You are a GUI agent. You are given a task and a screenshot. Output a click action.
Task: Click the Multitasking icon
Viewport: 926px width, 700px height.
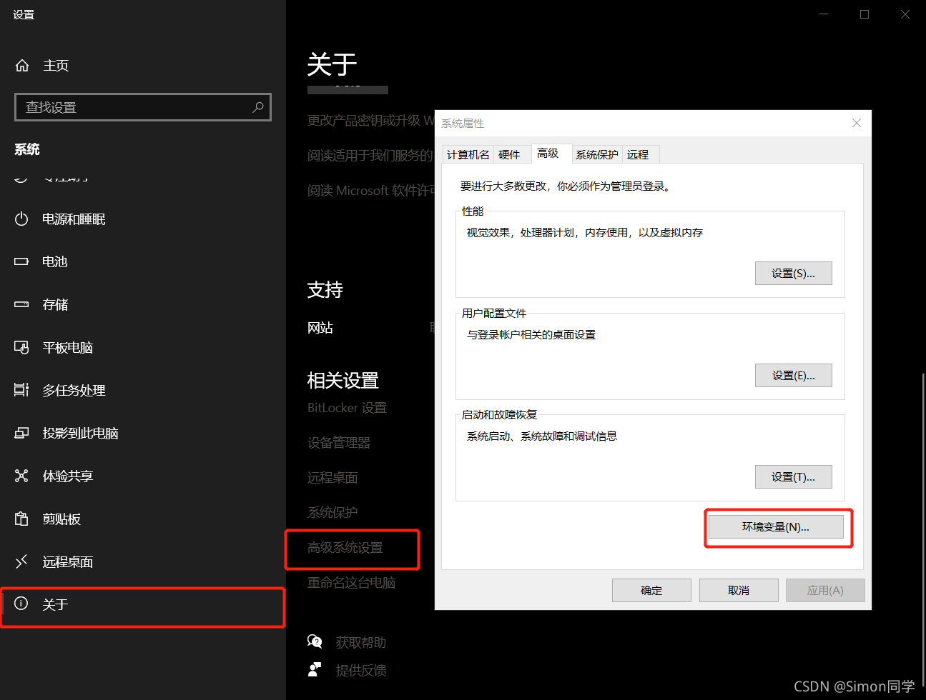pyautogui.click(x=21, y=391)
